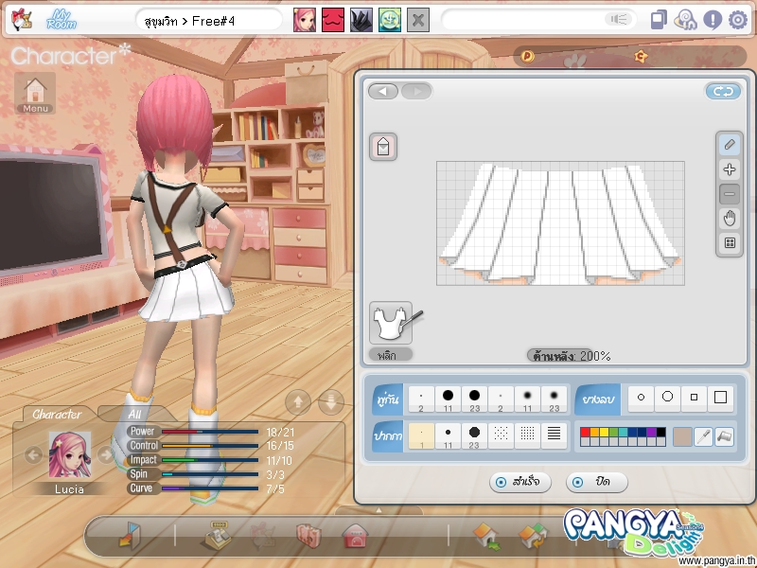Switch to the Character tab
This screenshot has height=568, width=757.
57,414
